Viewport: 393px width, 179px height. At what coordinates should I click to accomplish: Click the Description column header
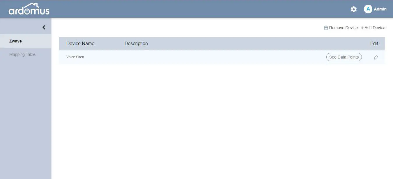pos(136,43)
